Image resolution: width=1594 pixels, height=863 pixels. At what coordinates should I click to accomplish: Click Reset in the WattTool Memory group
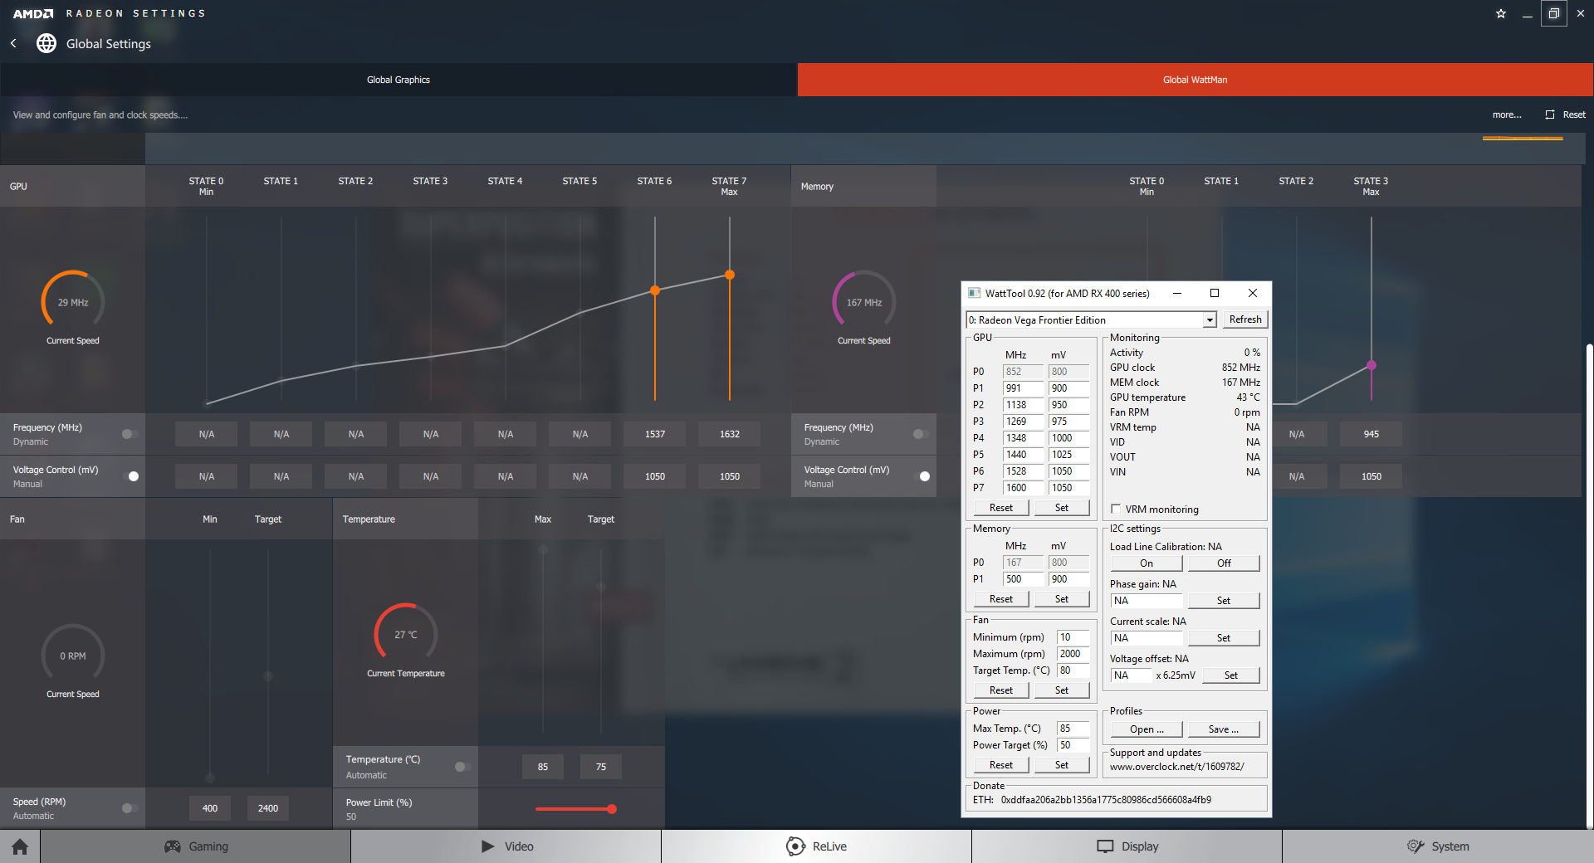click(1001, 599)
